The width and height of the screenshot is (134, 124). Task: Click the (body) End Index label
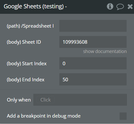pos(26,80)
